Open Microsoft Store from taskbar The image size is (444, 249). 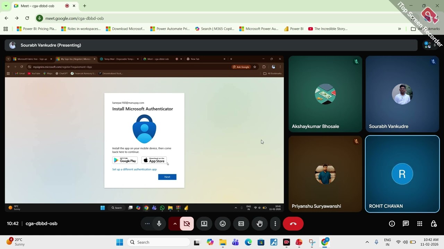[x=261, y=242]
